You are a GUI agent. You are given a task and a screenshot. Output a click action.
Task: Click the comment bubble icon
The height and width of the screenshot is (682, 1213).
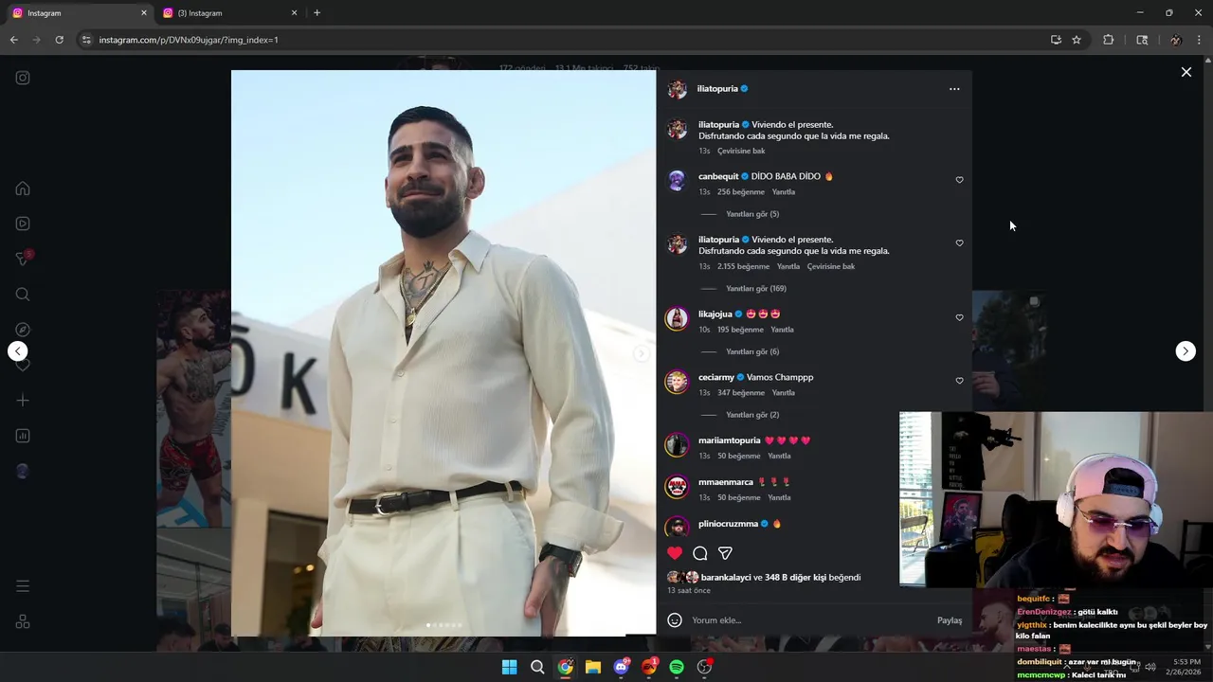700,553
